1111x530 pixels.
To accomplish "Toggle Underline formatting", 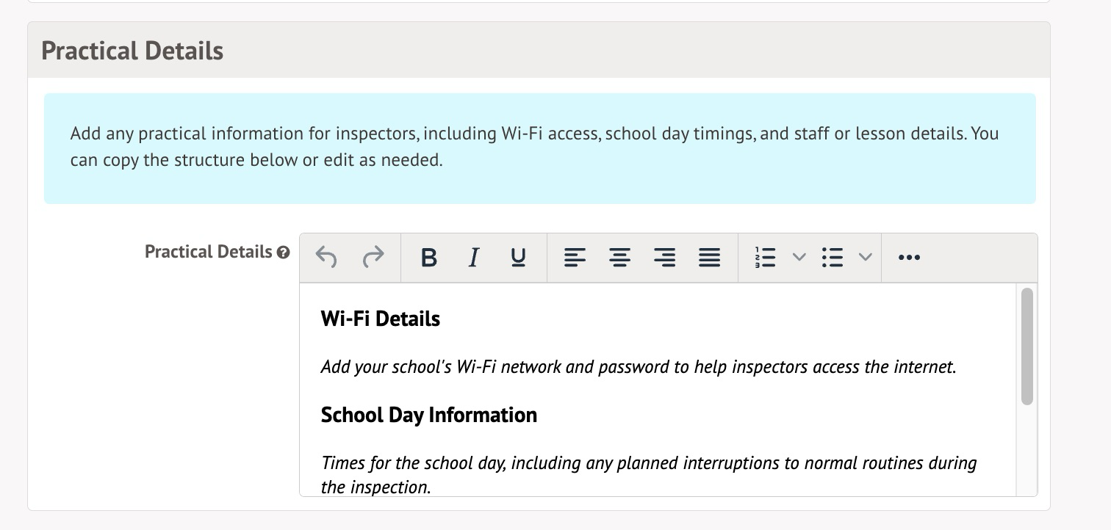I will (x=518, y=258).
